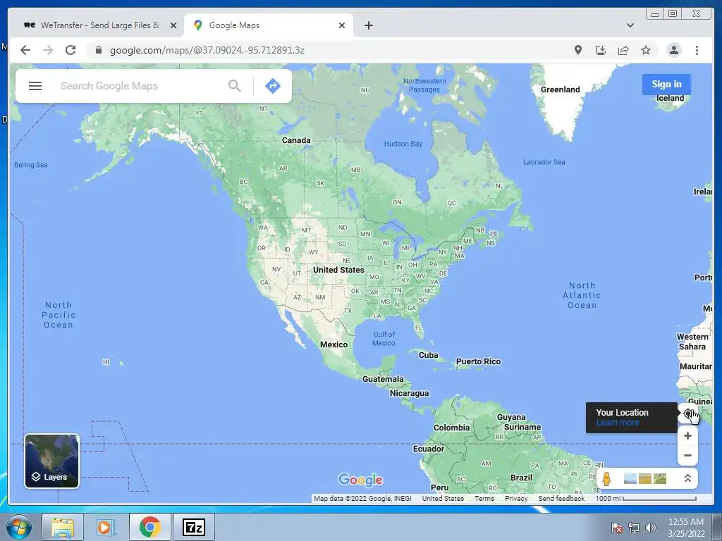Viewport: 722px width, 541px height.
Task: Open the tab search dropdown chevron
Action: (630, 25)
